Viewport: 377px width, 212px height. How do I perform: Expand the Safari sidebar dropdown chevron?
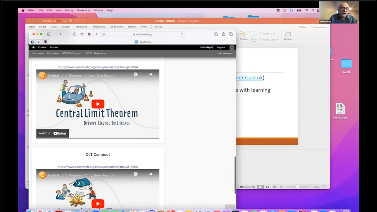click(54, 34)
